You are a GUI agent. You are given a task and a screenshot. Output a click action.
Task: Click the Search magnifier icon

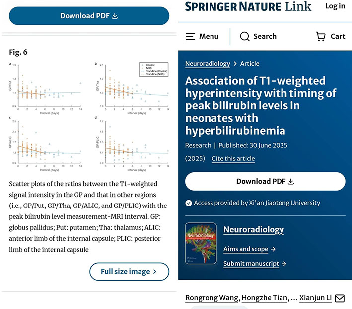(x=245, y=36)
